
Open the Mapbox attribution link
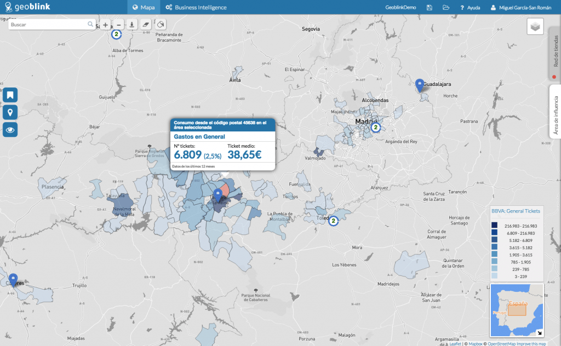tap(476, 344)
